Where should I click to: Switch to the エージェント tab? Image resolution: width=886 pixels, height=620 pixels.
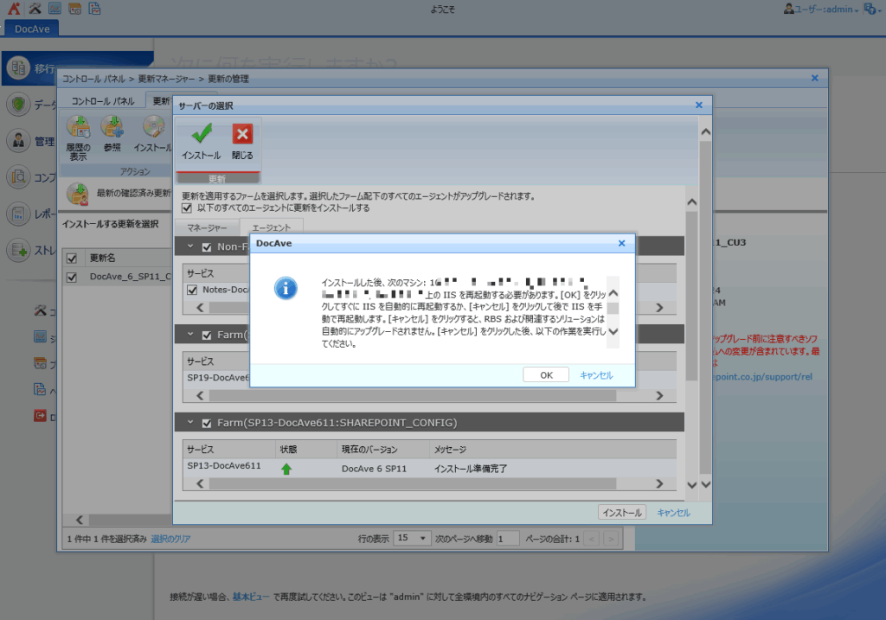(271, 227)
